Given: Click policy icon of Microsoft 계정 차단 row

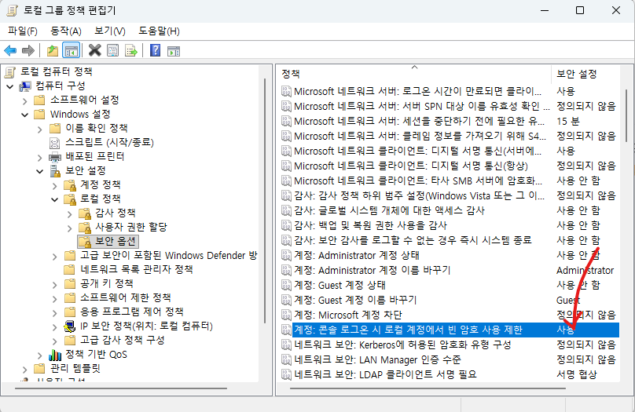Looking at the screenshot, I should [286, 315].
